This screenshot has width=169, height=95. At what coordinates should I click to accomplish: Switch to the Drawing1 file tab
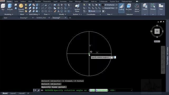coord(24,18)
